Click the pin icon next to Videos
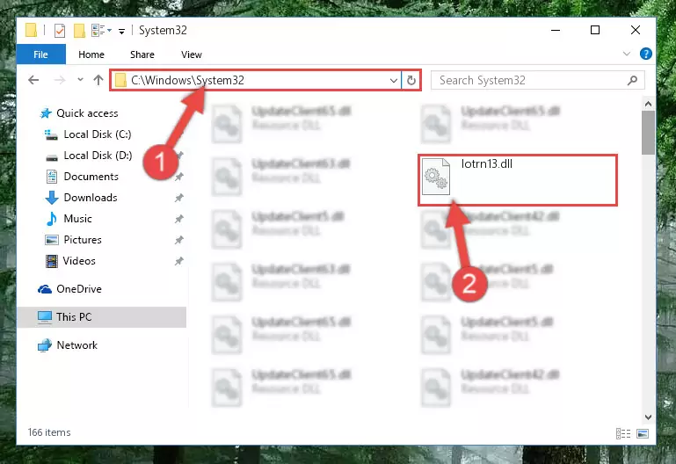This screenshot has width=676, height=464. pos(179,261)
